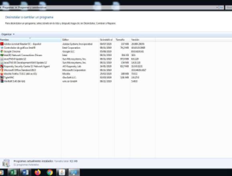Click Programas y características breadcrumb
232x176 pixels.
pos(32,7)
